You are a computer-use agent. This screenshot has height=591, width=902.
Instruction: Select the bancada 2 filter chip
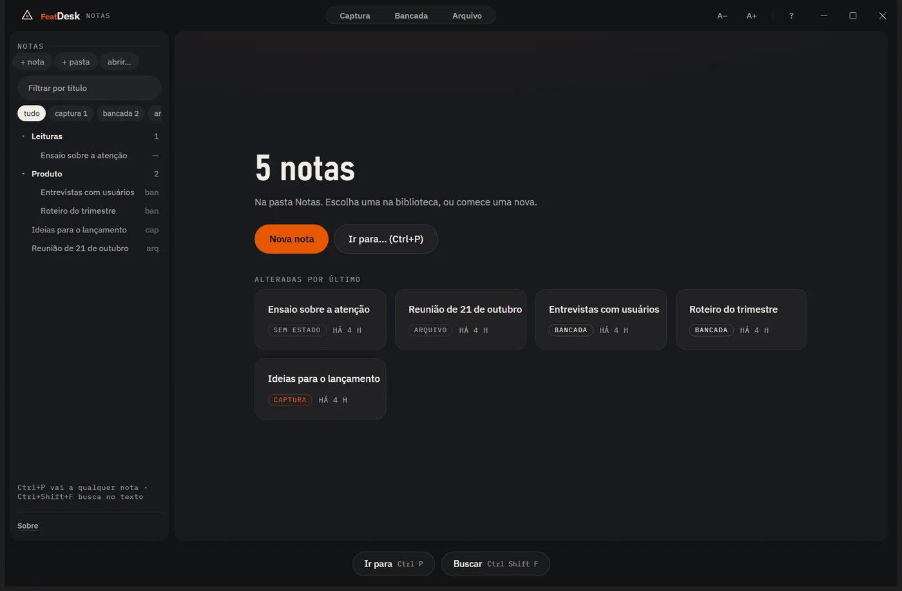click(120, 113)
